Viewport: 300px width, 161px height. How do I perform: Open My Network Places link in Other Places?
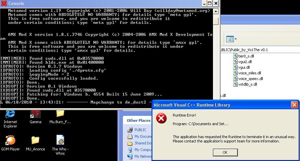[x=143, y=156]
